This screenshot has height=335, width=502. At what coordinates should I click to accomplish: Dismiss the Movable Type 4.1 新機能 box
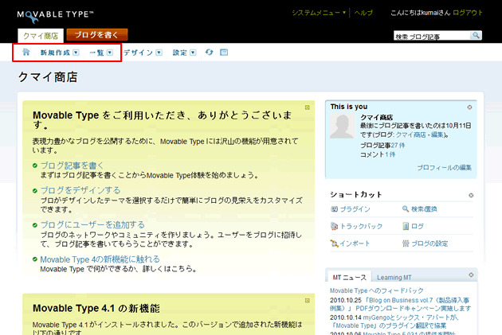307,301
